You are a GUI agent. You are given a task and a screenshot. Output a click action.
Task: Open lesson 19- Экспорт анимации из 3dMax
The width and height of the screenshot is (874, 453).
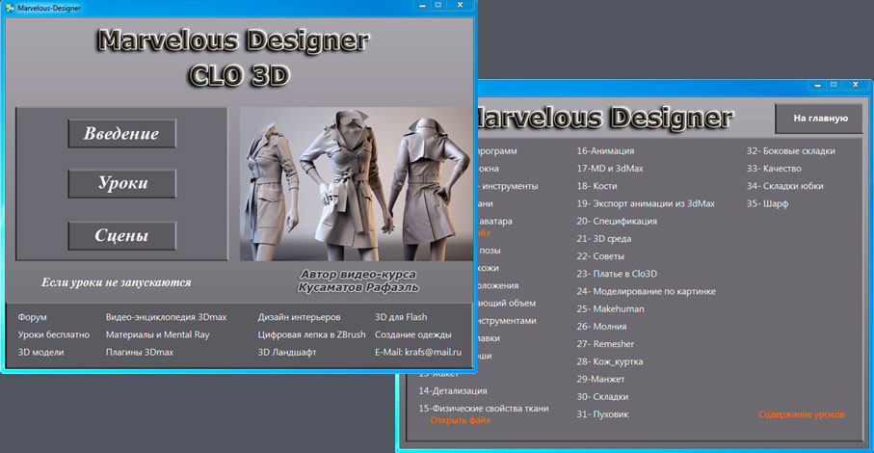[x=646, y=204]
